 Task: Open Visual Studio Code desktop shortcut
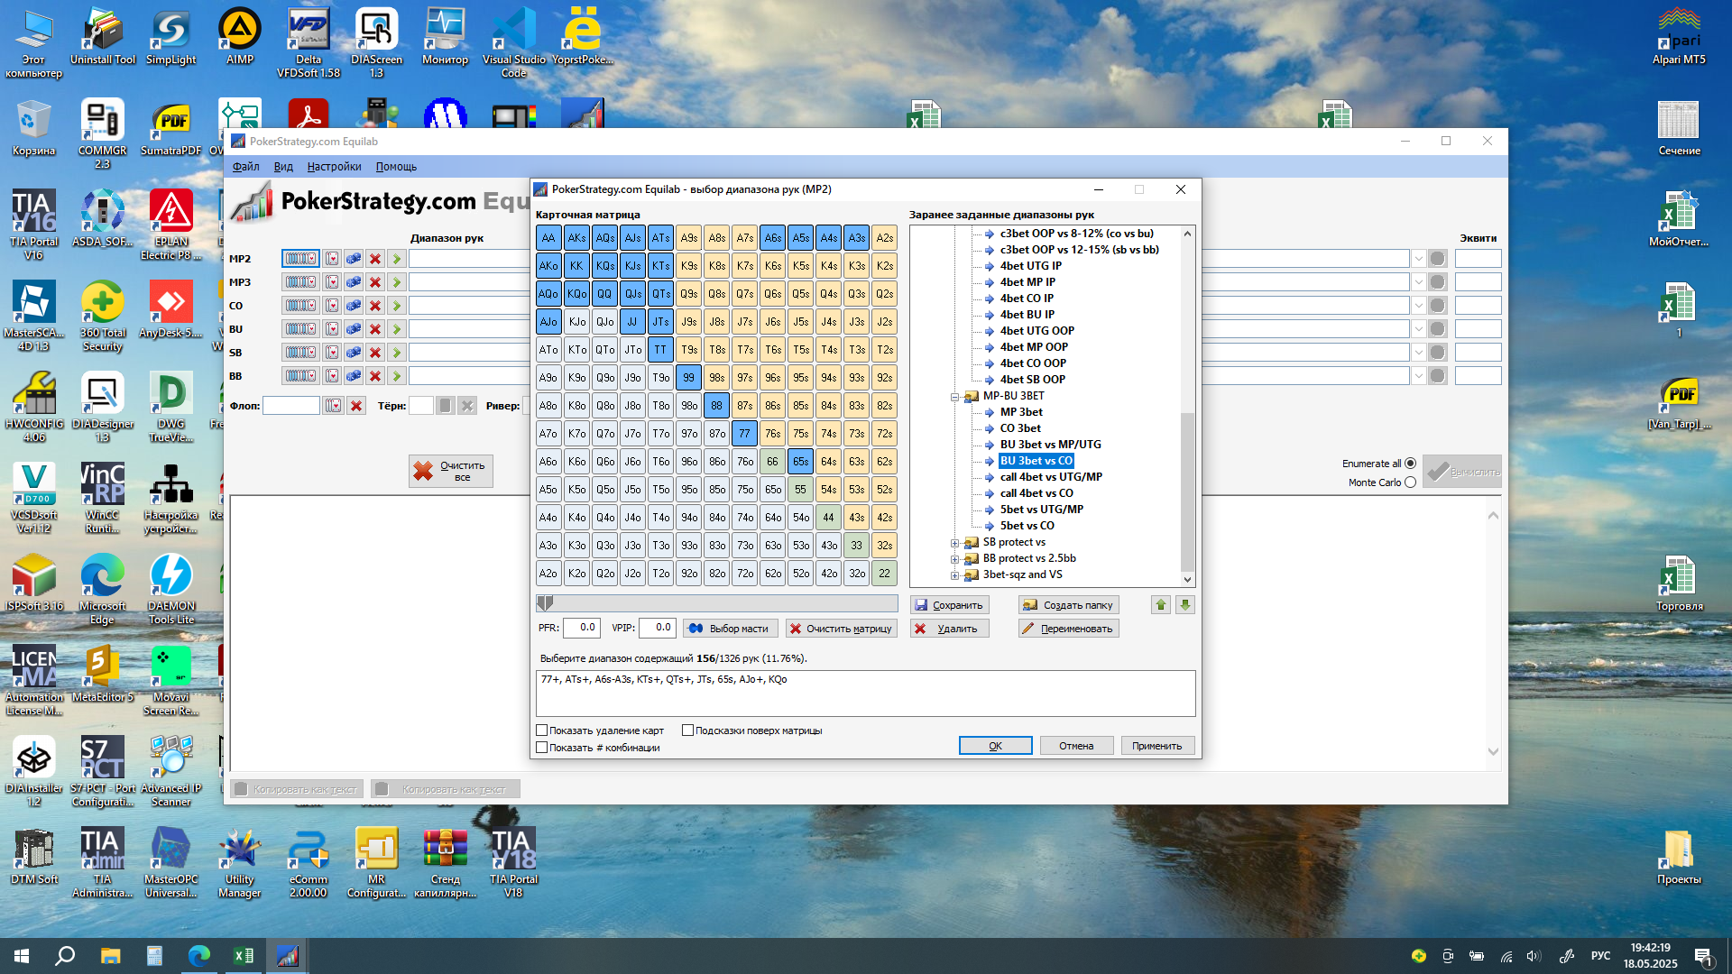tap(513, 41)
